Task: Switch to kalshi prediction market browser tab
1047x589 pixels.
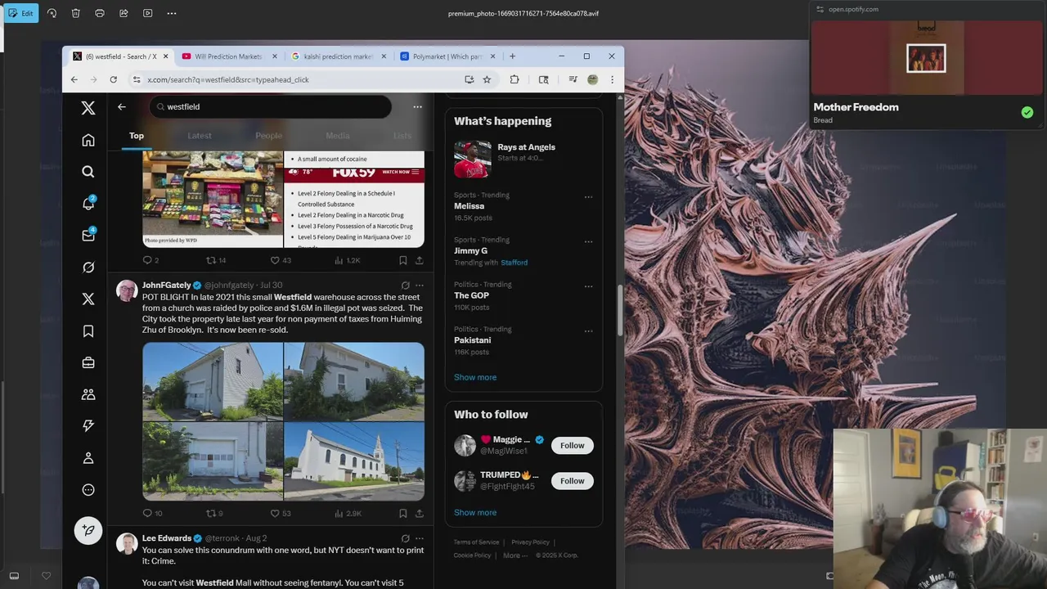Action: pyautogui.click(x=338, y=56)
